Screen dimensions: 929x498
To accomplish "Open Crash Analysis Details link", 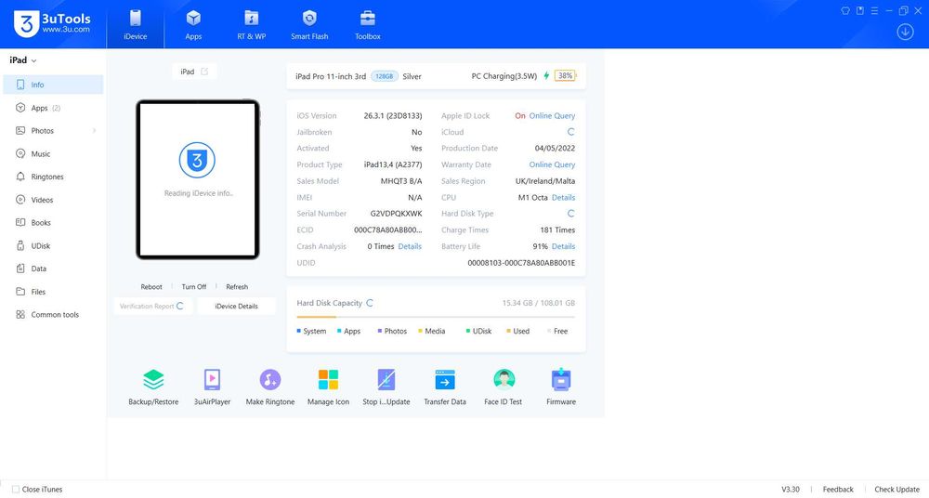I will click(410, 246).
